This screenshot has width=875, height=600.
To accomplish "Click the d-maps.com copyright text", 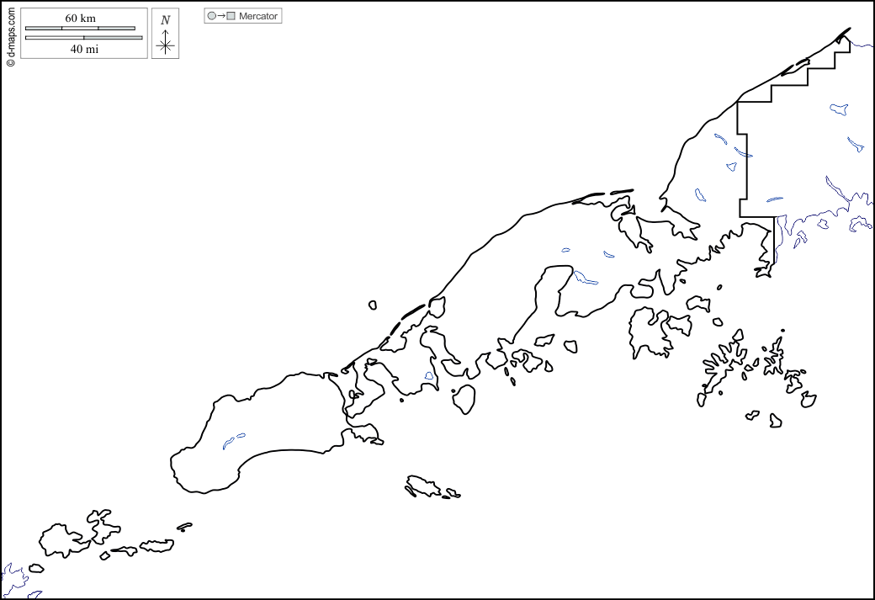I will pyautogui.click(x=11, y=37).
